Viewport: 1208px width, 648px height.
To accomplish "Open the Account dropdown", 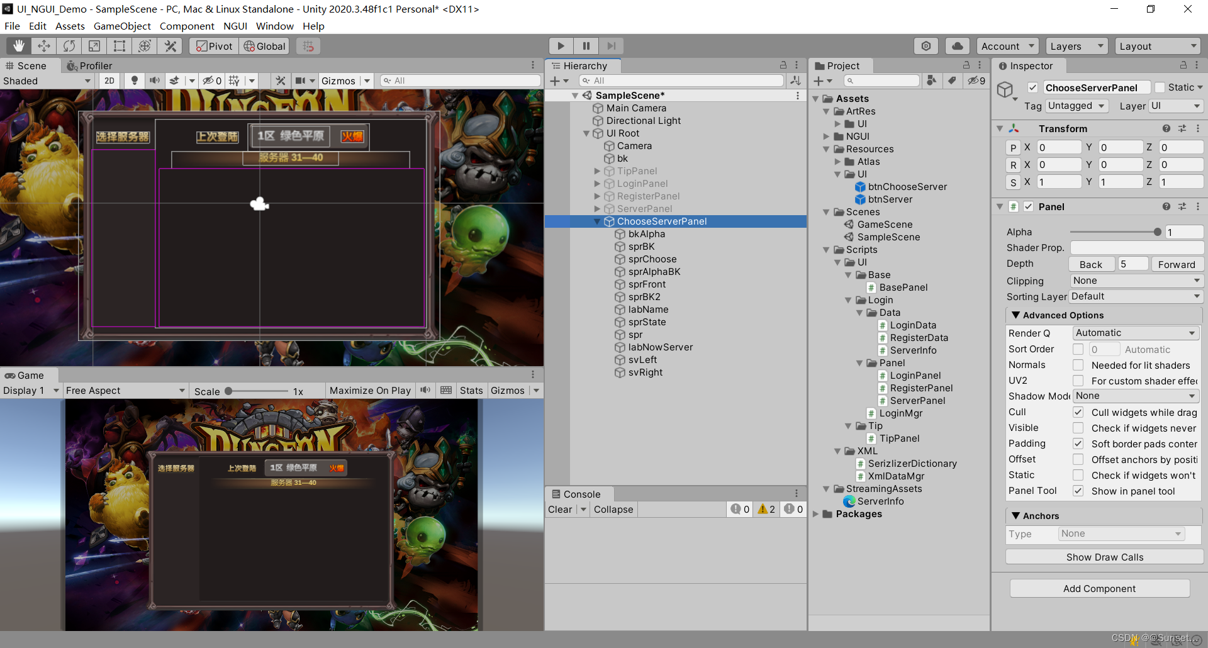I will click(x=1007, y=46).
